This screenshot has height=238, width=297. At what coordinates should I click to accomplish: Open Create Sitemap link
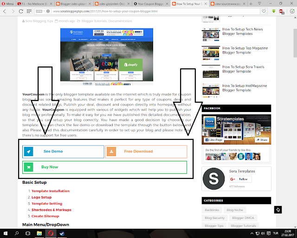(x=45, y=216)
